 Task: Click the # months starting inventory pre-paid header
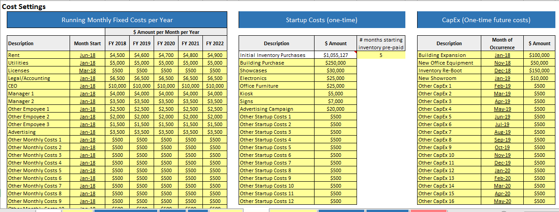[380, 43]
